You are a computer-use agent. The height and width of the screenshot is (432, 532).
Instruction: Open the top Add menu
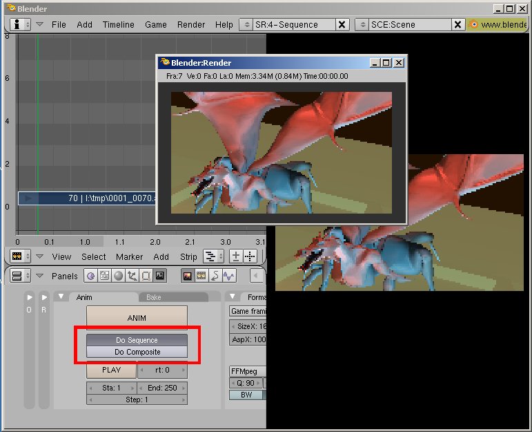click(x=84, y=24)
